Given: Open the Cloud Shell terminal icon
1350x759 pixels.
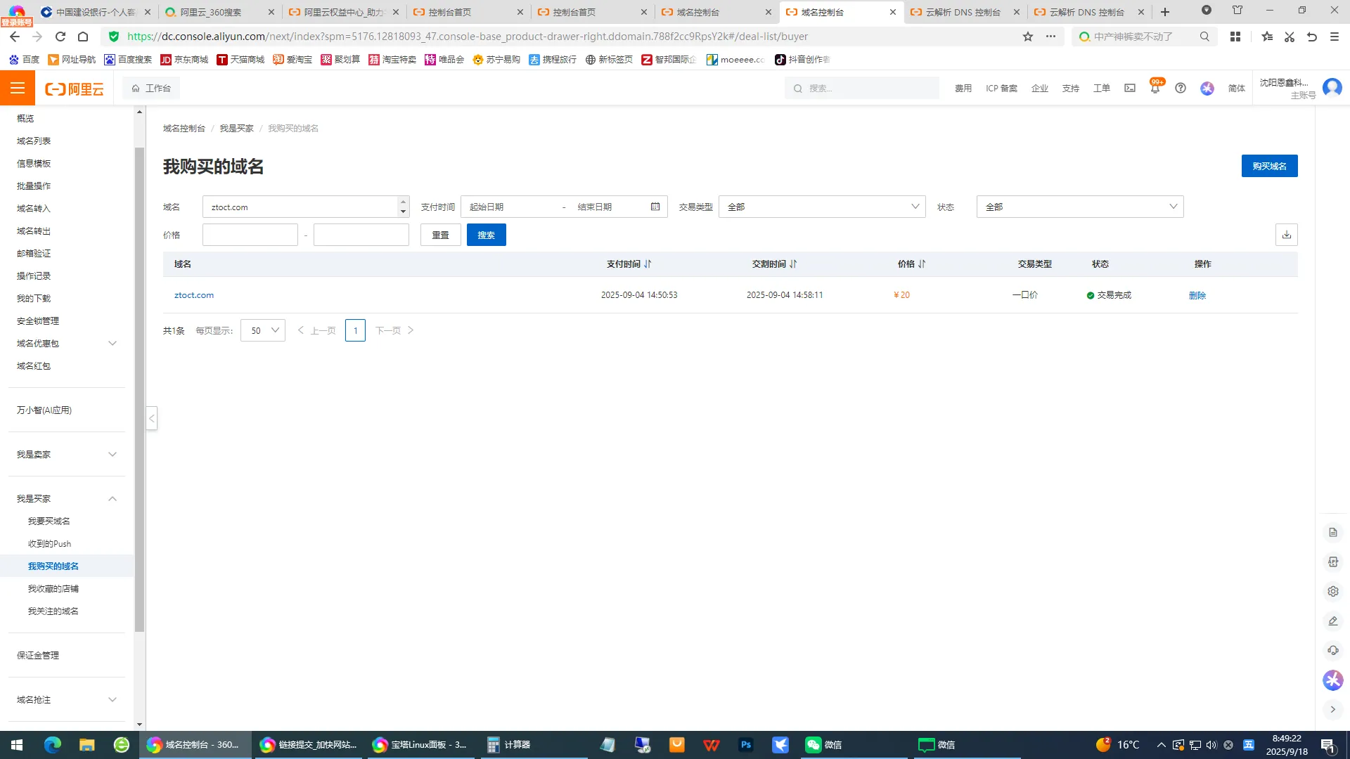Looking at the screenshot, I should (x=1130, y=89).
